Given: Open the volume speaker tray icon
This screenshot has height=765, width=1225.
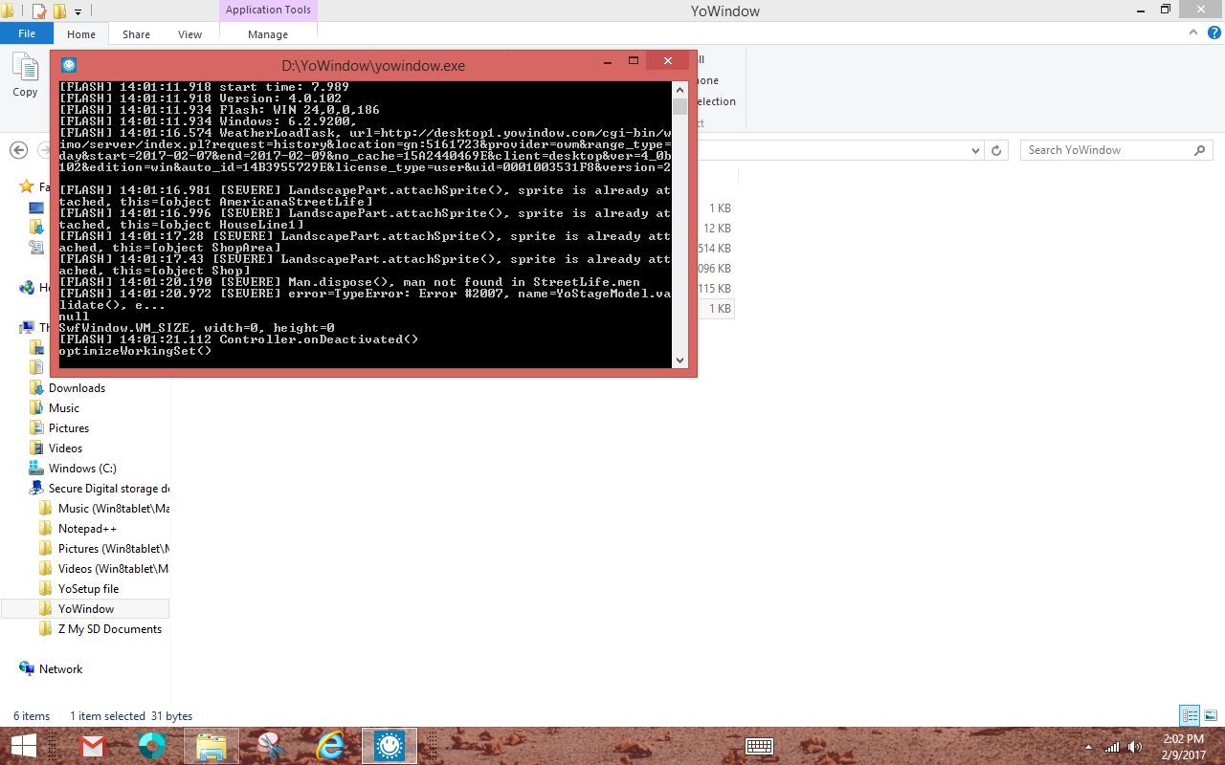Looking at the screenshot, I should pos(1135,747).
